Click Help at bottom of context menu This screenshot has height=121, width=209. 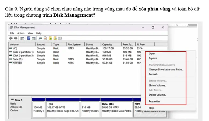pyautogui.click(x=151, y=108)
